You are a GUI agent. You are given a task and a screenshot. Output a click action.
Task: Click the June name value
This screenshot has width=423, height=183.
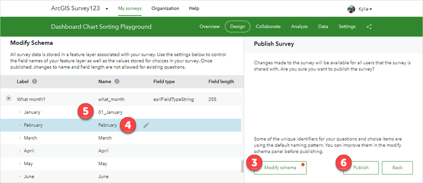click(x=103, y=177)
